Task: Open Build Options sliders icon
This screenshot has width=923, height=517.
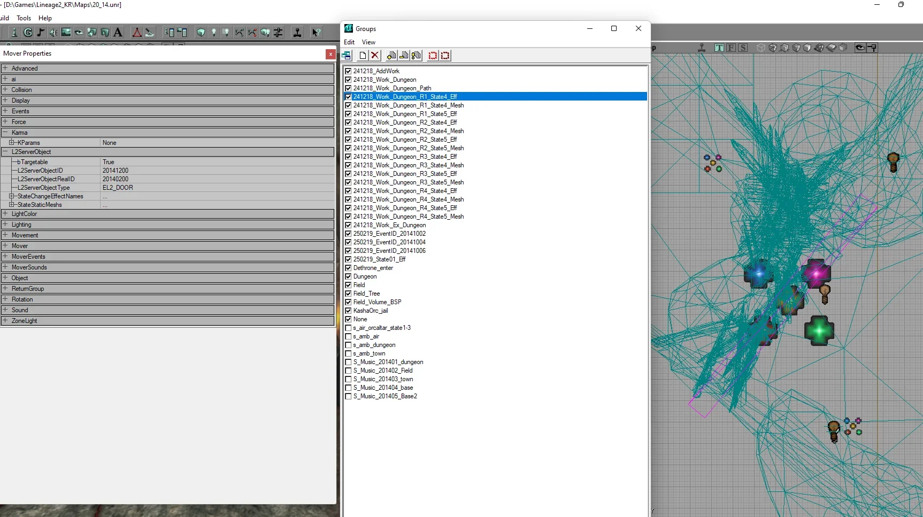Action: coord(278,33)
